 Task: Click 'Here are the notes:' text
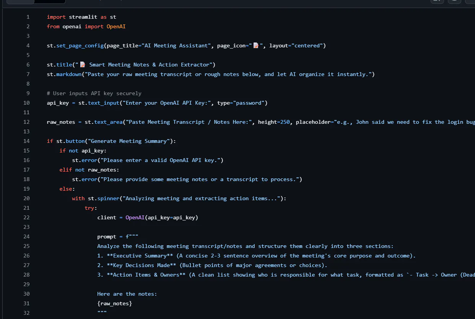[127, 294]
